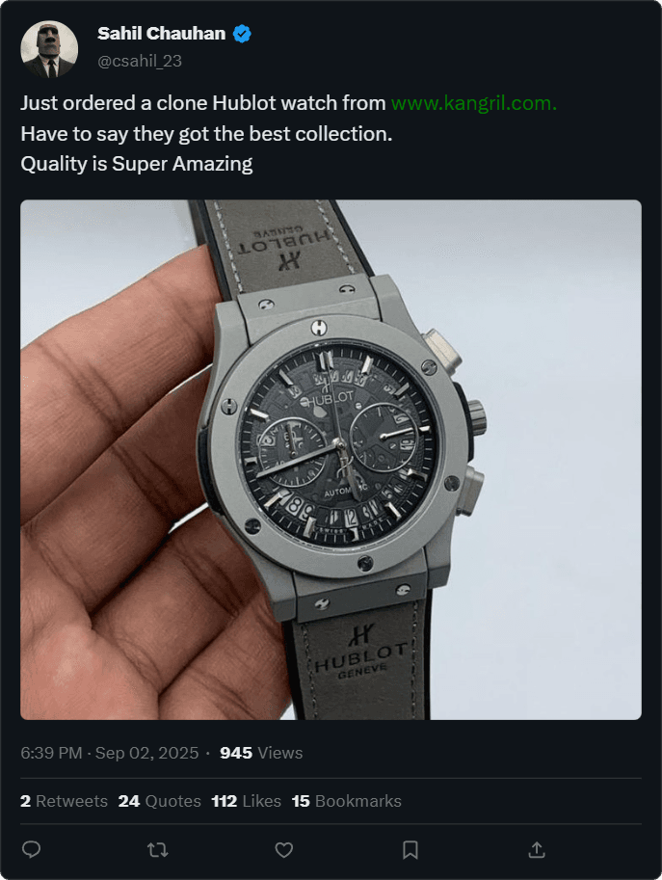Click the blue verified badge next to Sahil Chauhan

(240, 32)
